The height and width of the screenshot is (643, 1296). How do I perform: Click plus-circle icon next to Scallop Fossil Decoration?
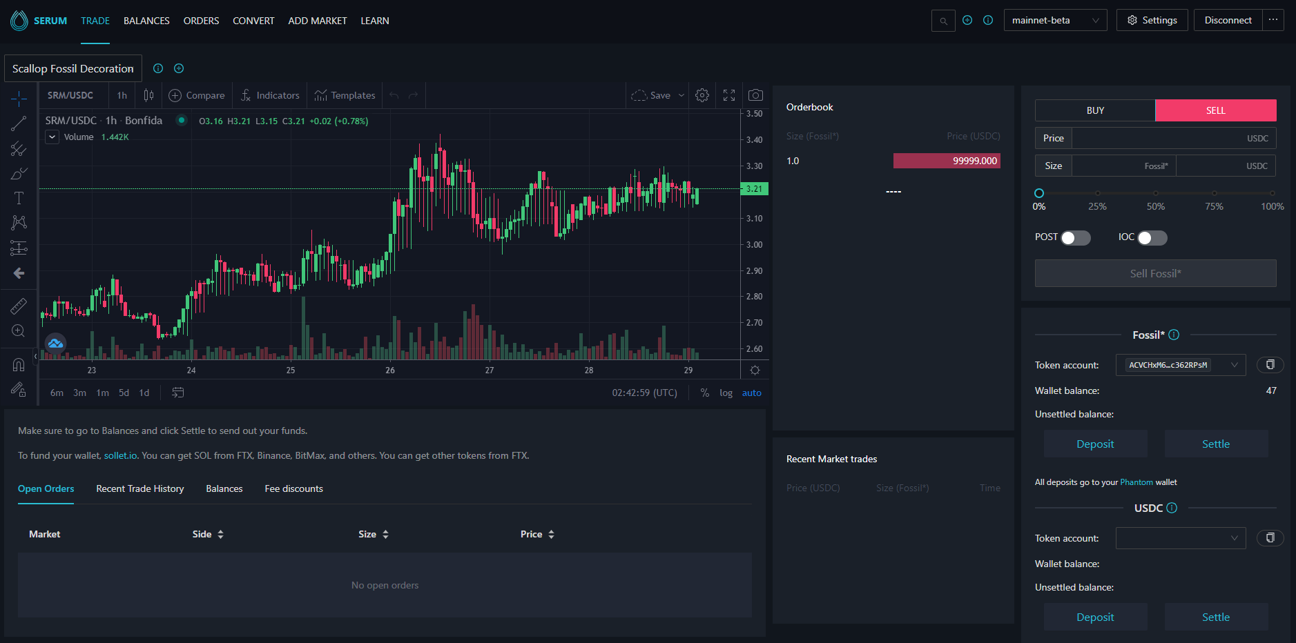pyautogui.click(x=179, y=68)
